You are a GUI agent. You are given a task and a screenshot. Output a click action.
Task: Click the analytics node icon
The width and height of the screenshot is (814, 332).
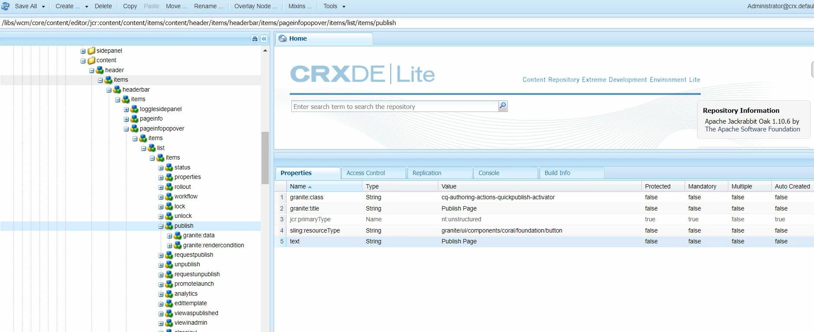[x=169, y=294]
